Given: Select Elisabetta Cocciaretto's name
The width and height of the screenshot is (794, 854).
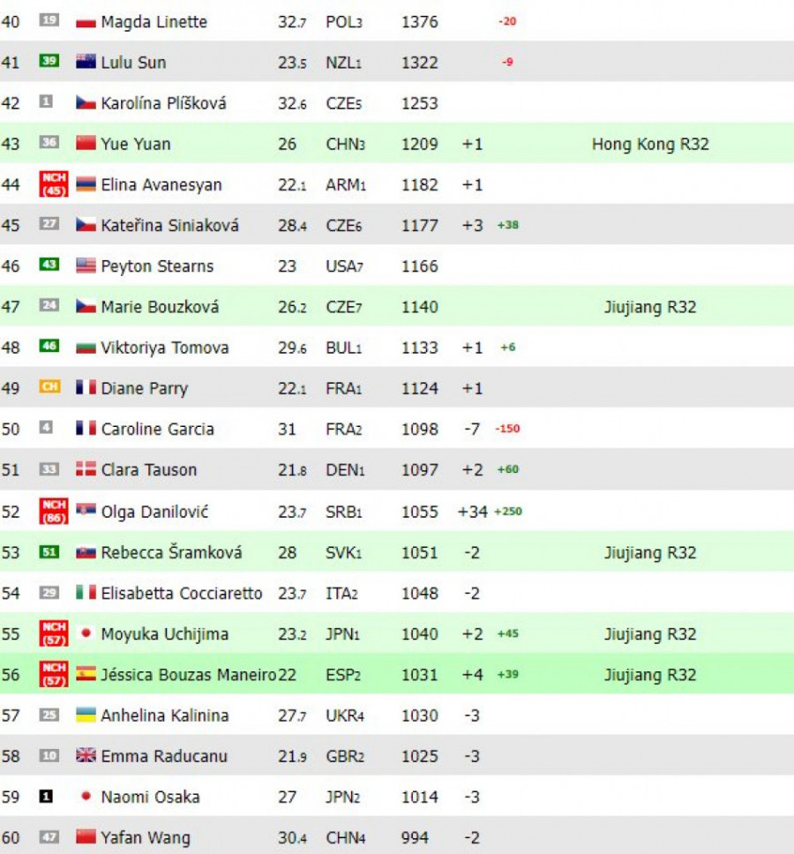Looking at the screenshot, I should tap(182, 594).
